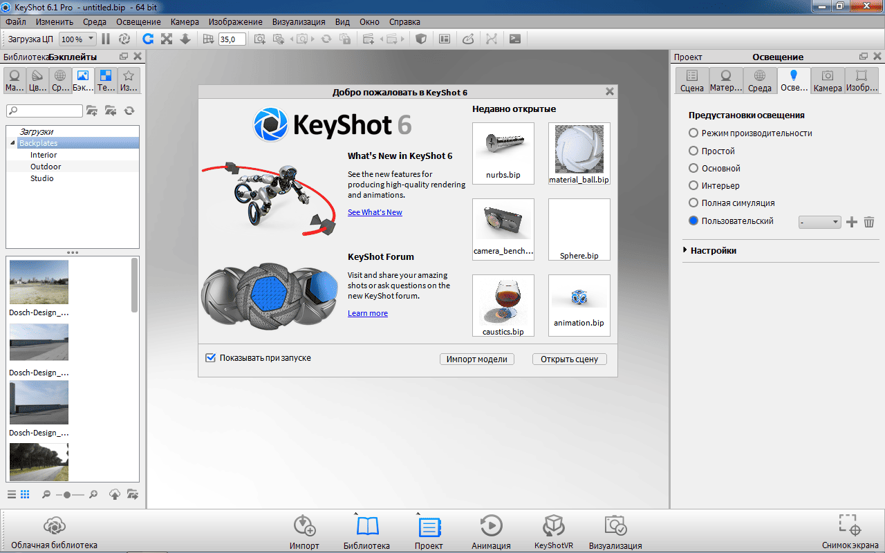The width and height of the screenshot is (885, 553).
Task: Open the Справка menu
Action: 404,21
